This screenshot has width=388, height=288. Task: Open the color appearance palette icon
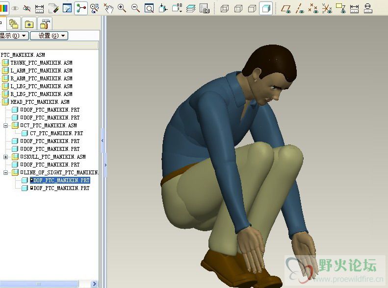[x=4, y=8]
